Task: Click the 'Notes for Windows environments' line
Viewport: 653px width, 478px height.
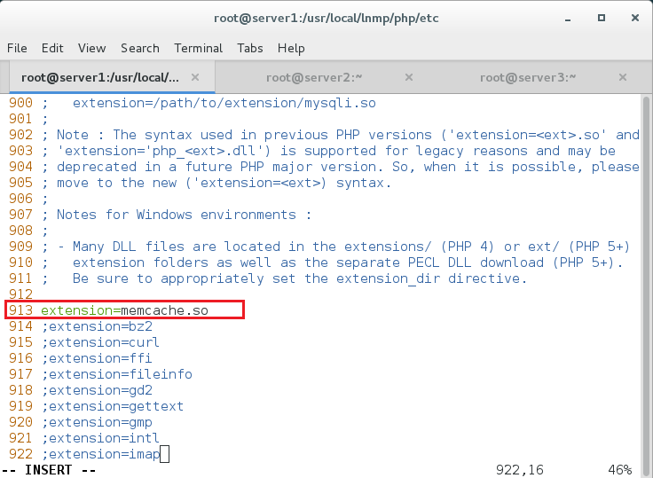Action: 184,215
